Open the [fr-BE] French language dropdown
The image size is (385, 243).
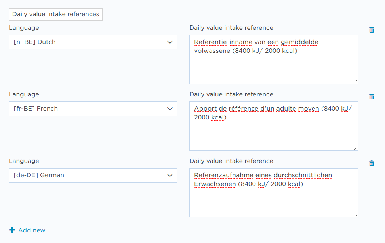(93, 109)
